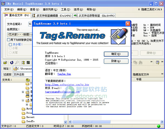Click the 专辑 column header
The image size is (165, 129).
[x=139, y=79]
